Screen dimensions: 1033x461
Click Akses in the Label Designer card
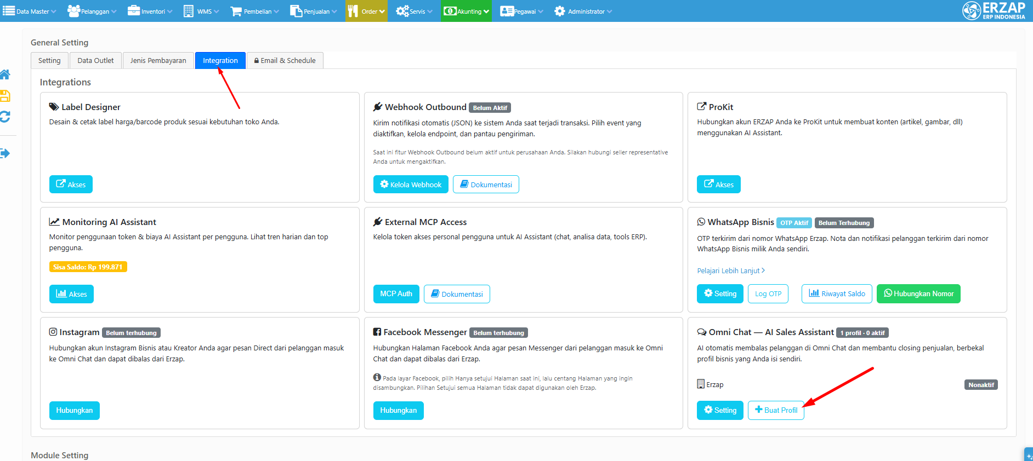point(71,185)
